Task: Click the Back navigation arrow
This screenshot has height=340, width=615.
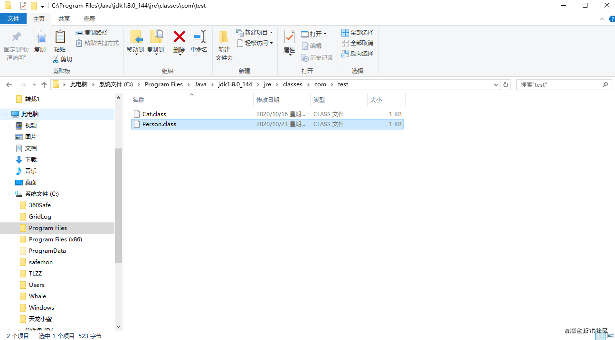Action: coord(9,84)
